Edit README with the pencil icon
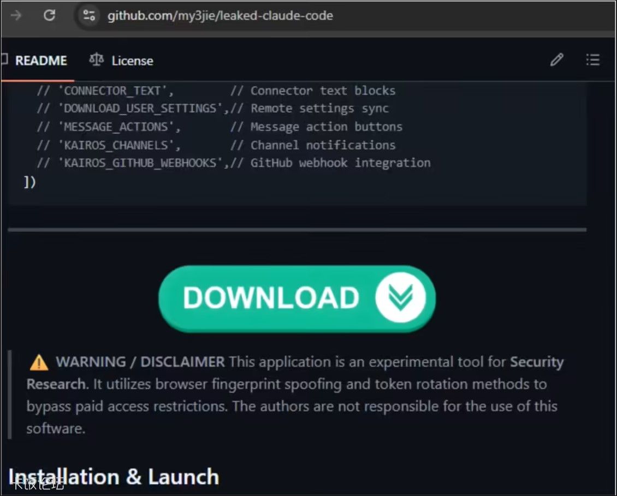 pyautogui.click(x=557, y=60)
